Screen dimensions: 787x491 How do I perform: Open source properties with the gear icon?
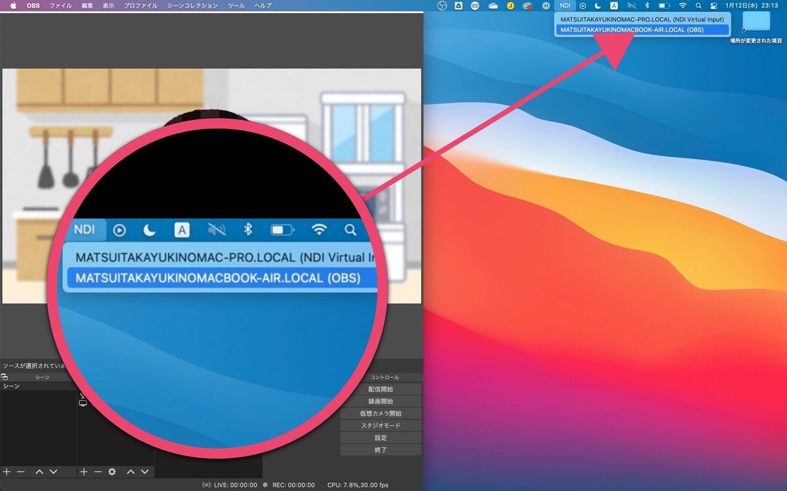pyautogui.click(x=112, y=471)
